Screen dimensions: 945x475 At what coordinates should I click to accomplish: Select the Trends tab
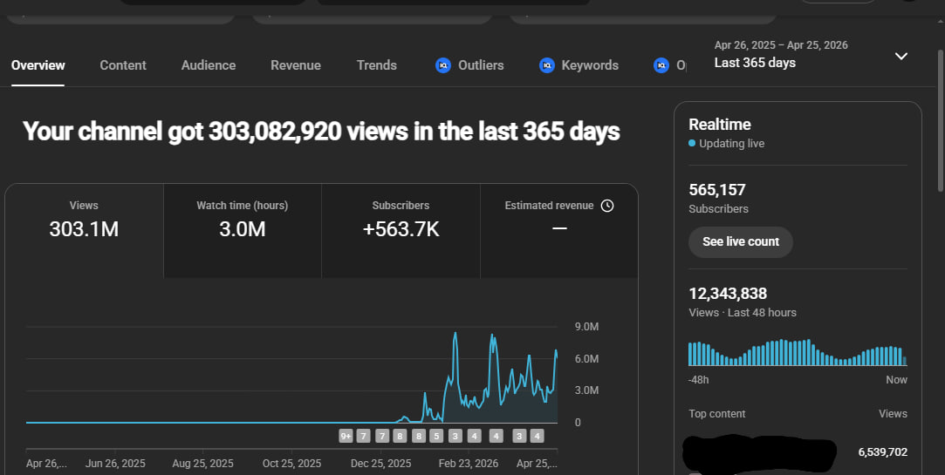tap(377, 65)
